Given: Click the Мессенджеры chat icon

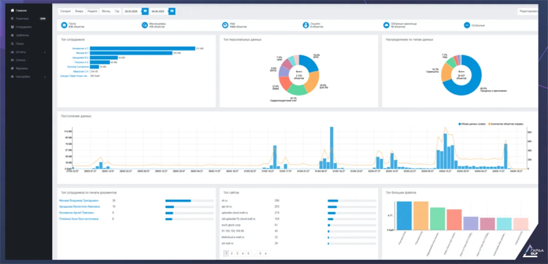Looking at the screenshot, I should 144,26.
